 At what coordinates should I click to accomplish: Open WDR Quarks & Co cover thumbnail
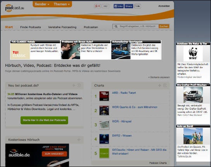tap(104, 110)
